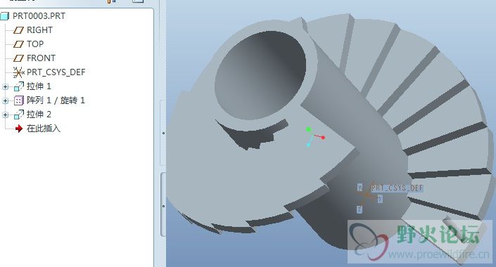Click the RIGHT datum plane icon

[18, 30]
